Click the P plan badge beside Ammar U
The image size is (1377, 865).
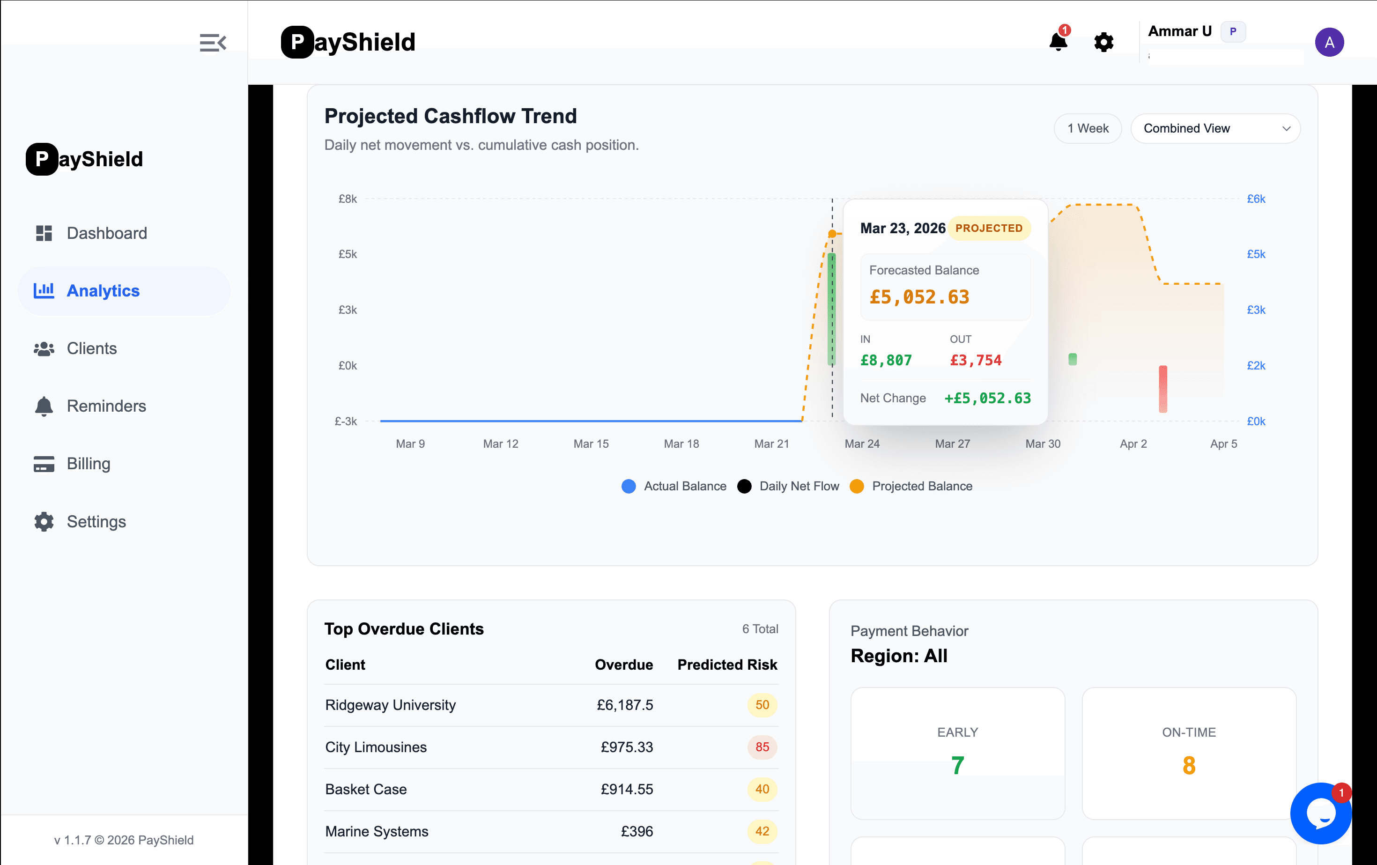pyautogui.click(x=1232, y=31)
